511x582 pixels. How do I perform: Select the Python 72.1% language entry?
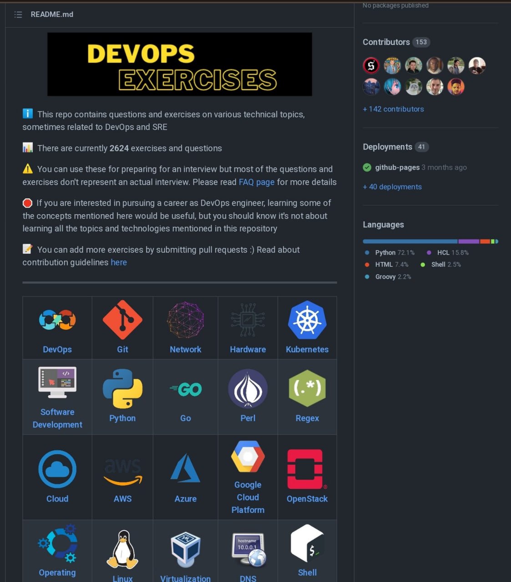click(390, 252)
